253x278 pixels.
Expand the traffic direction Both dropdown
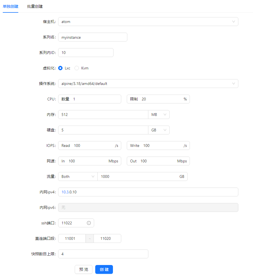pos(78,176)
